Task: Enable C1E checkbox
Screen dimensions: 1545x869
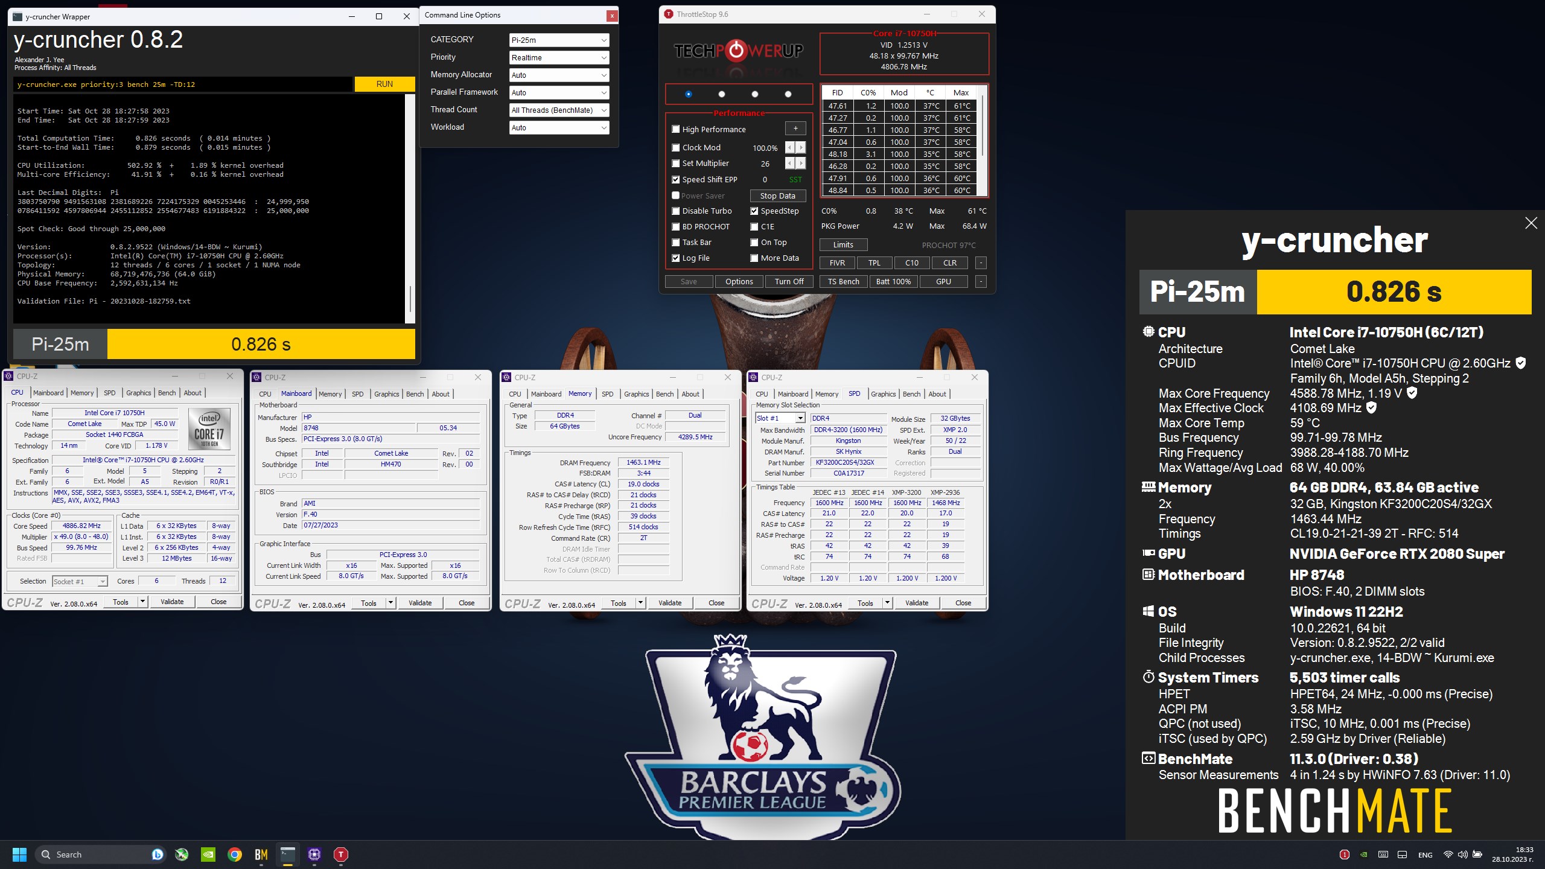Action: tap(754, 226)
